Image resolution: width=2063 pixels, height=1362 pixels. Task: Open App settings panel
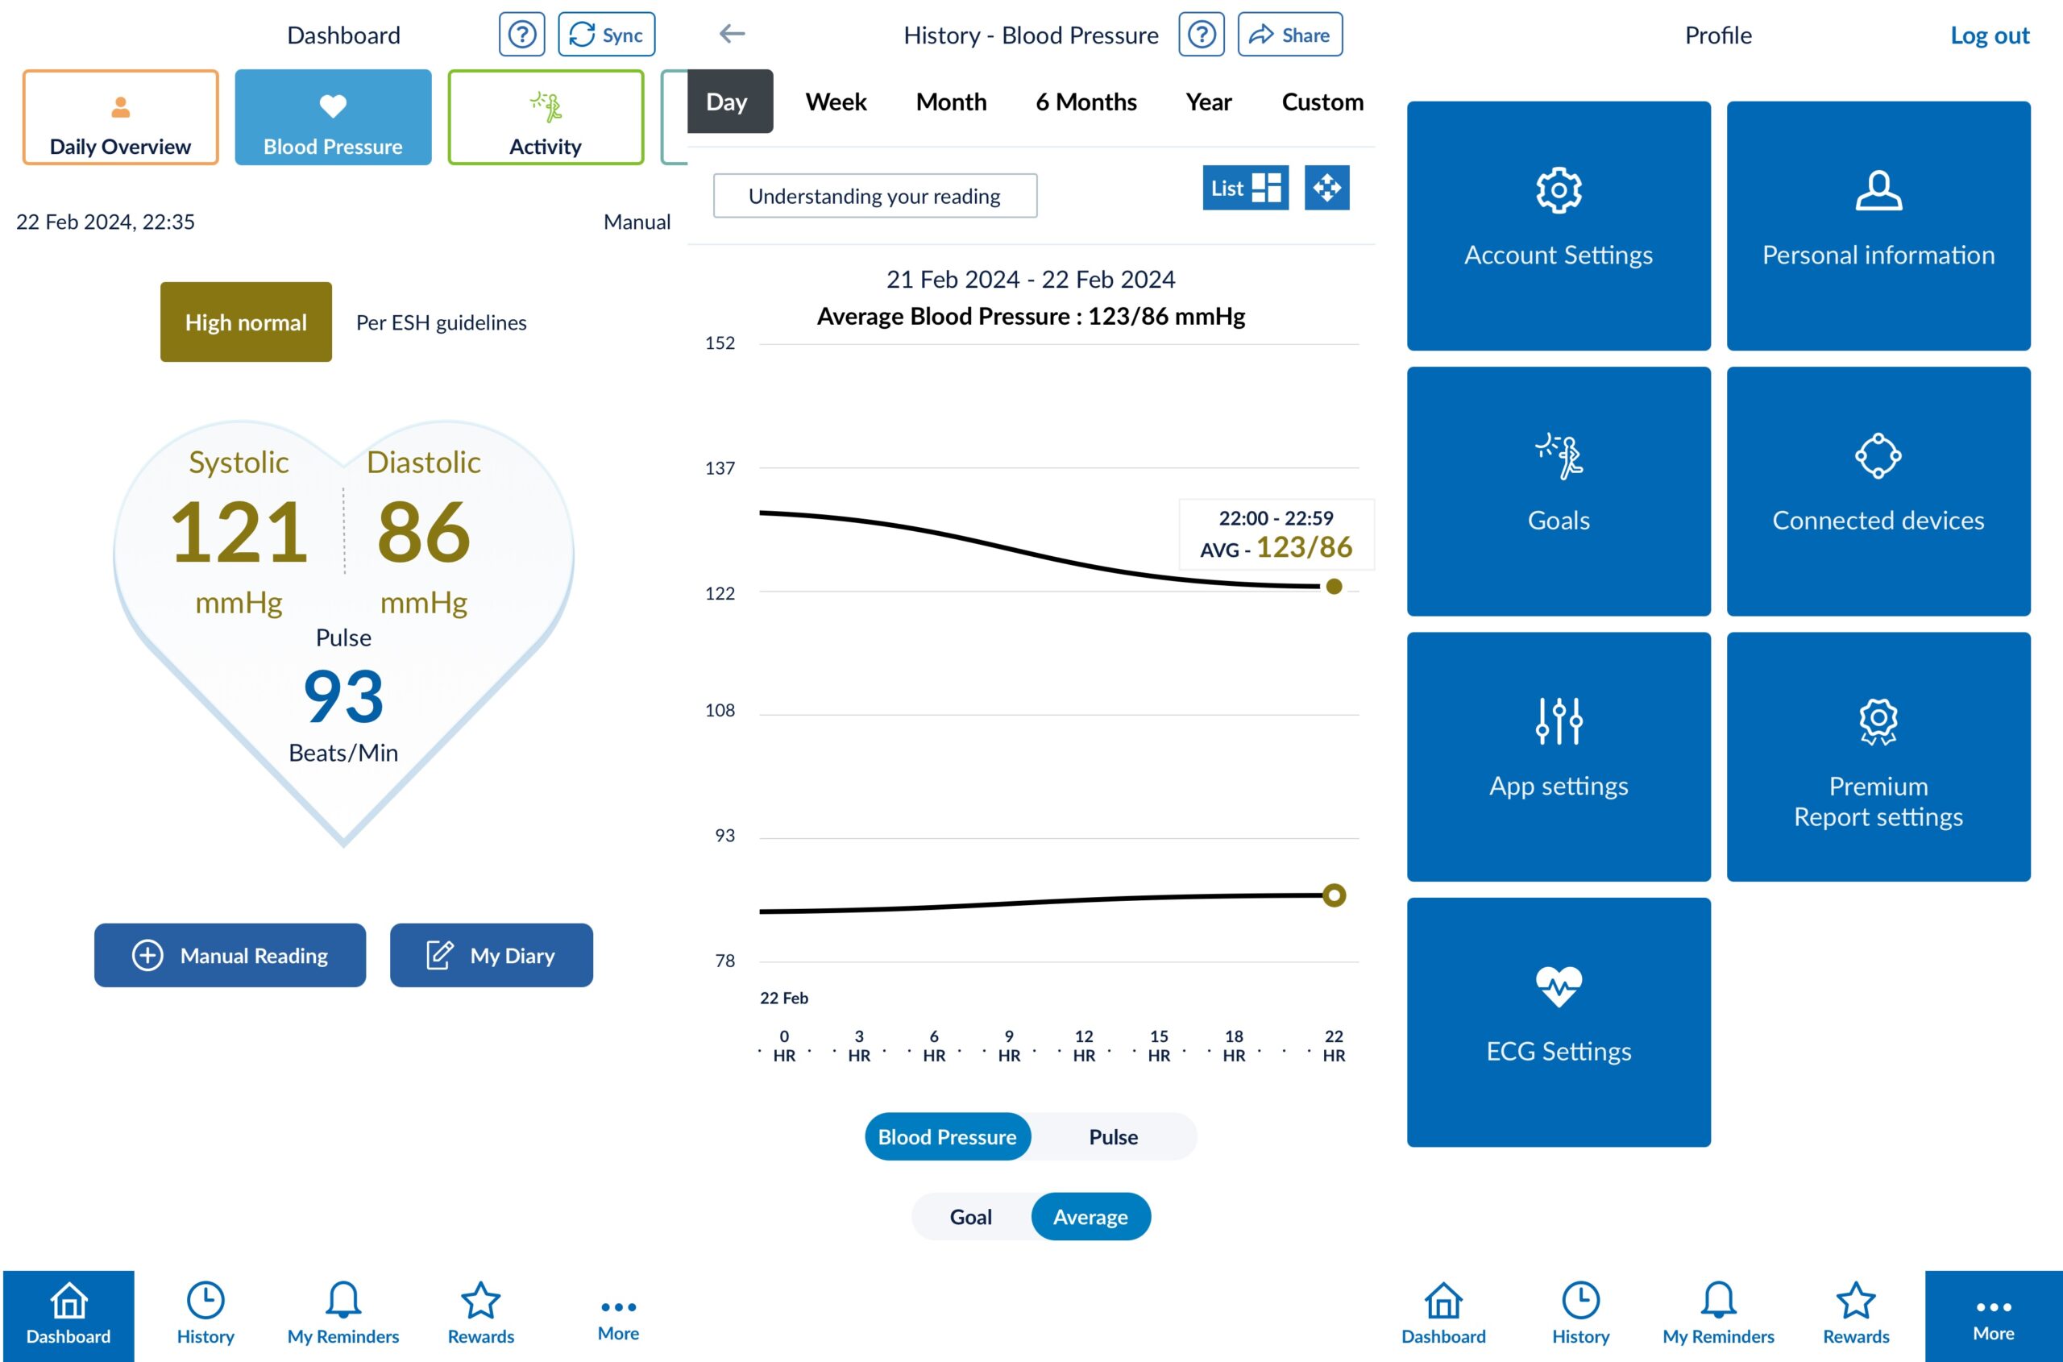(x=1559, y=757)
